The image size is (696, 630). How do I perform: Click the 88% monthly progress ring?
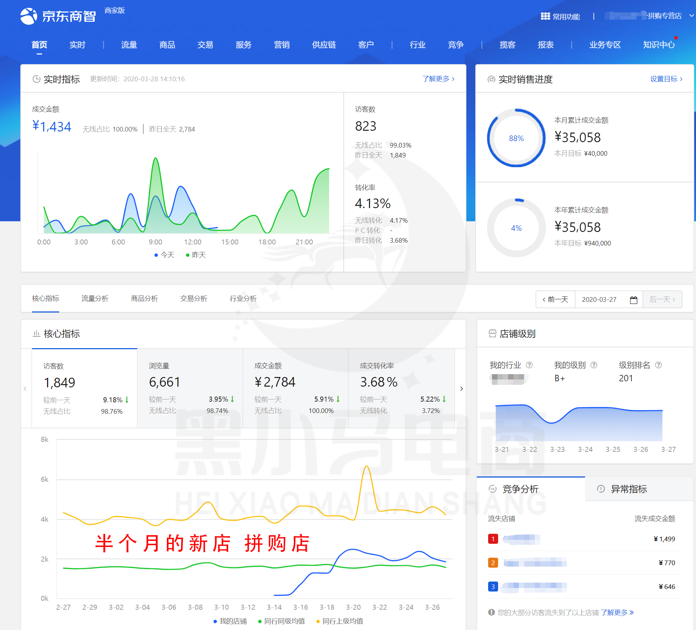[516, 138]
